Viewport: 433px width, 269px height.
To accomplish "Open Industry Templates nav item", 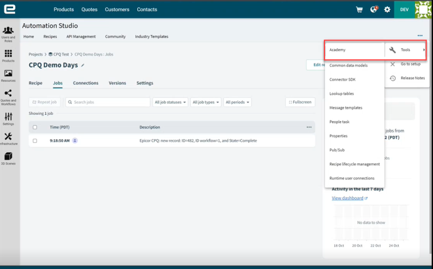I will (x=152, y=36).
